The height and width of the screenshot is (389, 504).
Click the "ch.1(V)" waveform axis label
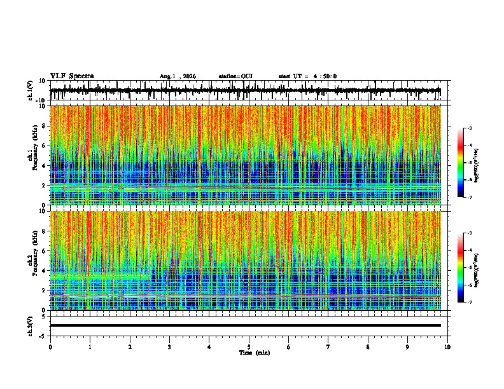tap(31, 90)
